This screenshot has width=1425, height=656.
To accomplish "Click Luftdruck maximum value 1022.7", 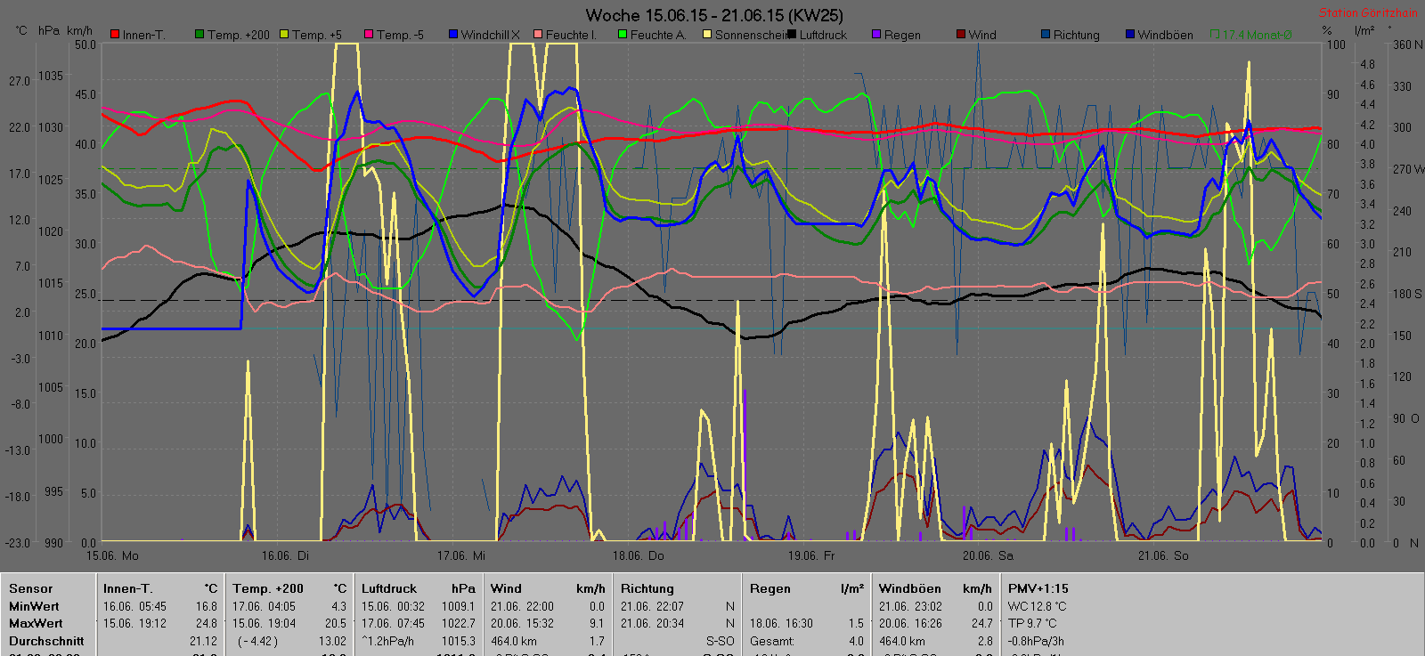I will (459, 623).
